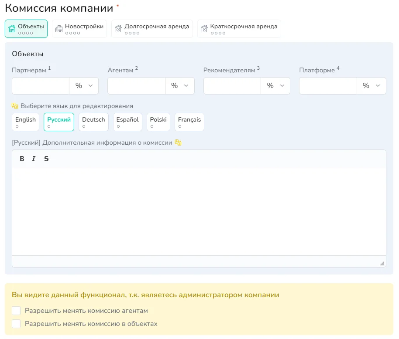Pick Français editing language
This screenshot has width=399, height=339.
pyautogui.click(x=189, y=122)
